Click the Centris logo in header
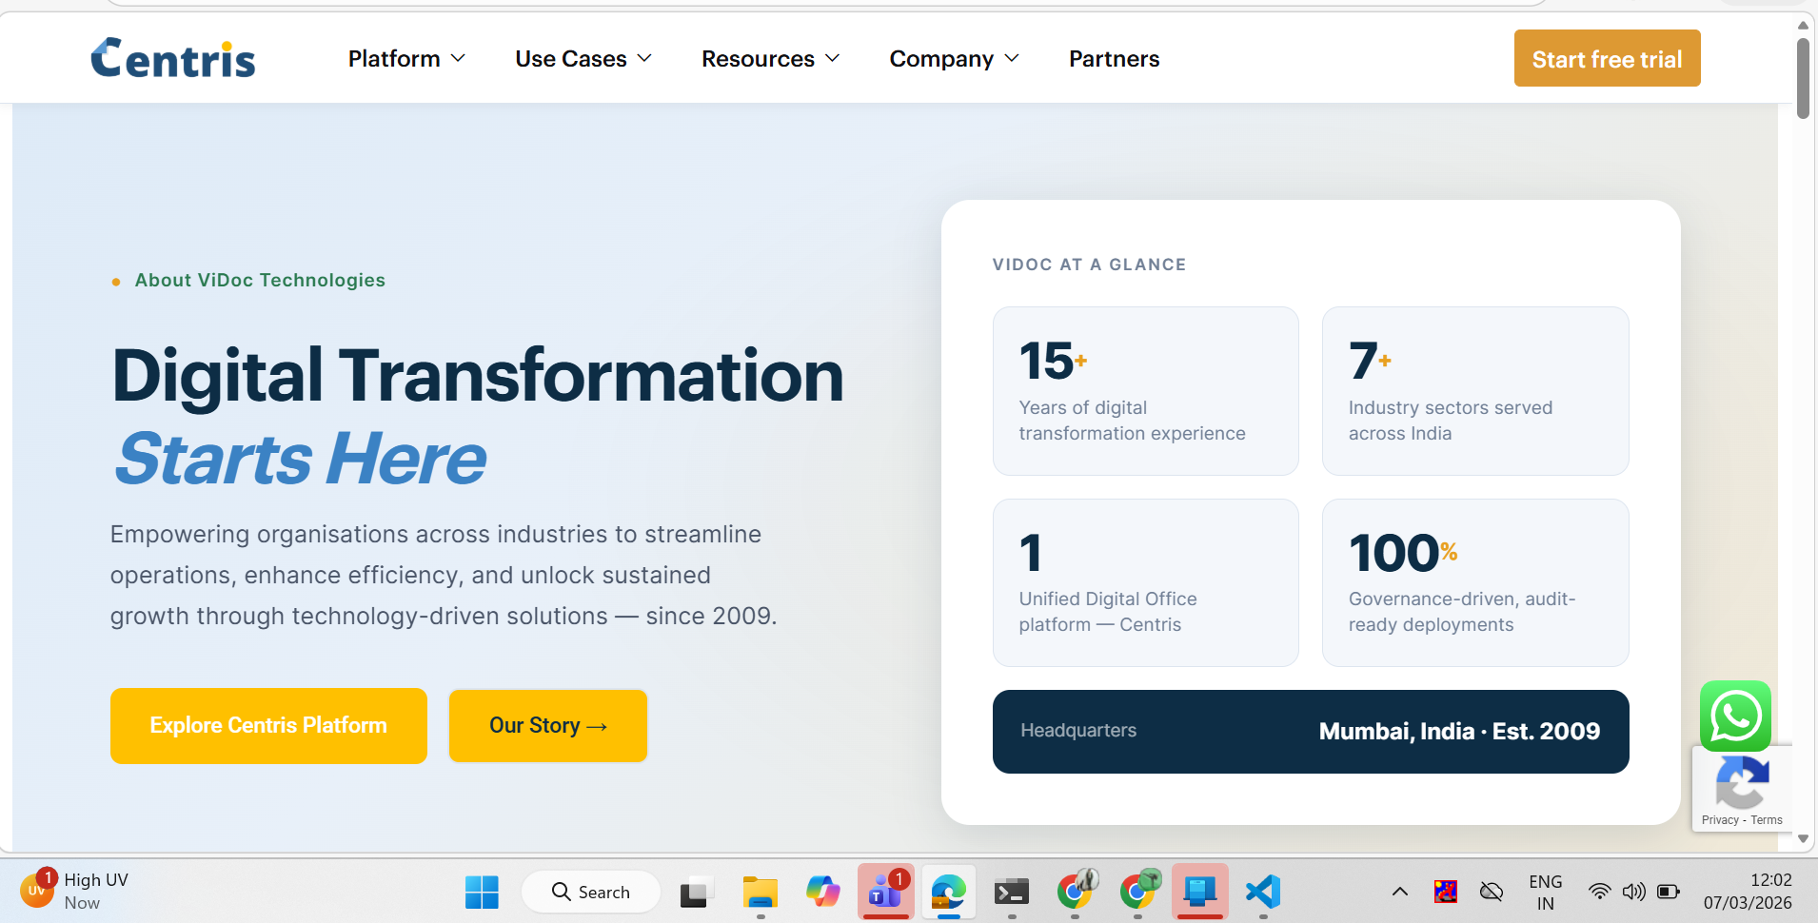The width and height of the screenshot is (1818, 923). pyautogui.click(x=173, y=59)
